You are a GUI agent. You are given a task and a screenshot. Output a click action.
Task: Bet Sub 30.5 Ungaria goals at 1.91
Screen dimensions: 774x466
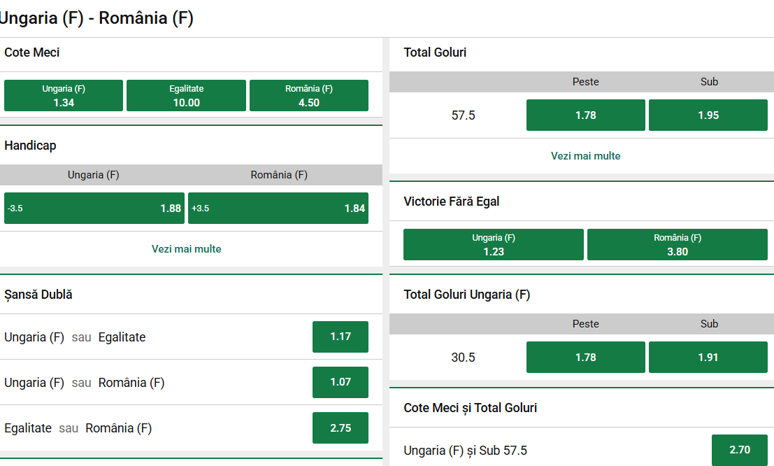pos(708,358)
